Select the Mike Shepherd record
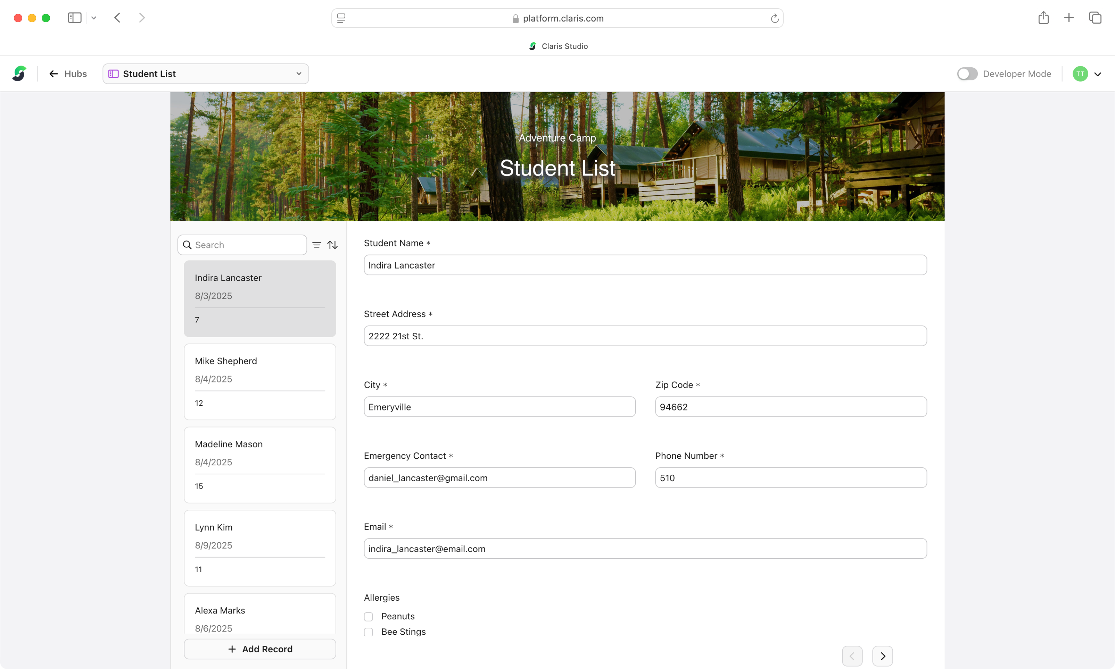Screen dimensions: 1115x669 coord(260,381)
